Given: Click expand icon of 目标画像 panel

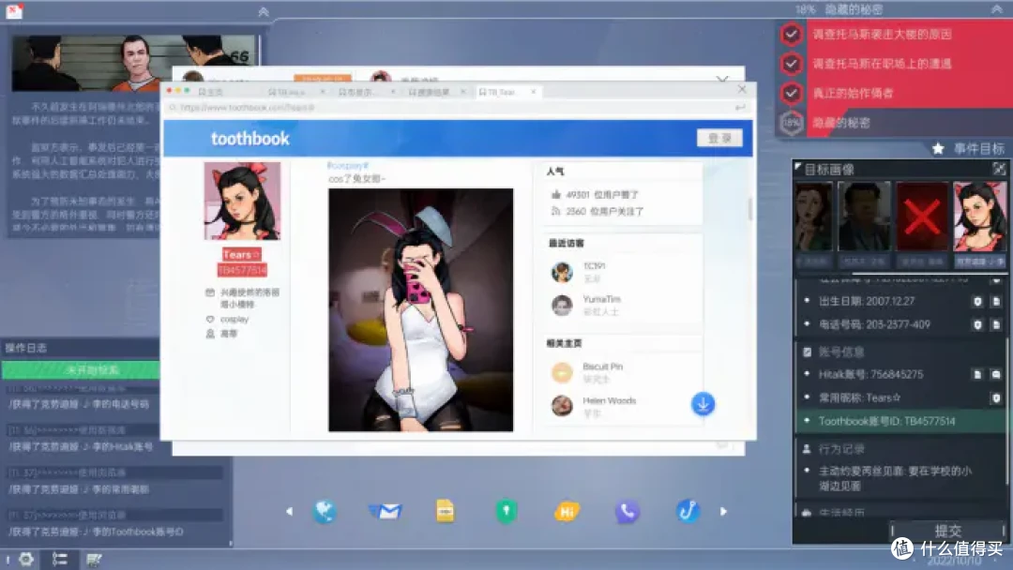Looking at the screenshot, I should point(999,169).
